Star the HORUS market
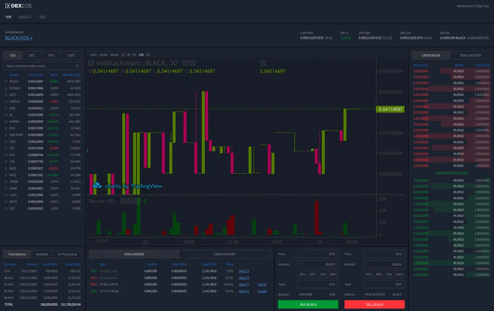The width and height of the screenshot is (494, 311). pyautogui.click(x=6, y=102)
